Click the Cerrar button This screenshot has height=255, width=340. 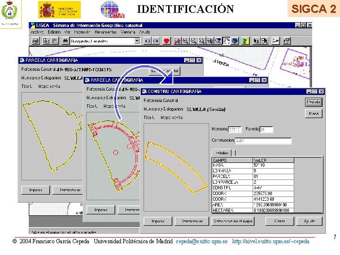[280, 221]
